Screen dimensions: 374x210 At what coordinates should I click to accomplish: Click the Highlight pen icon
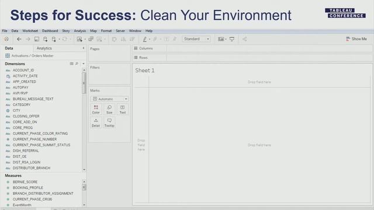[x=145, y=39]
